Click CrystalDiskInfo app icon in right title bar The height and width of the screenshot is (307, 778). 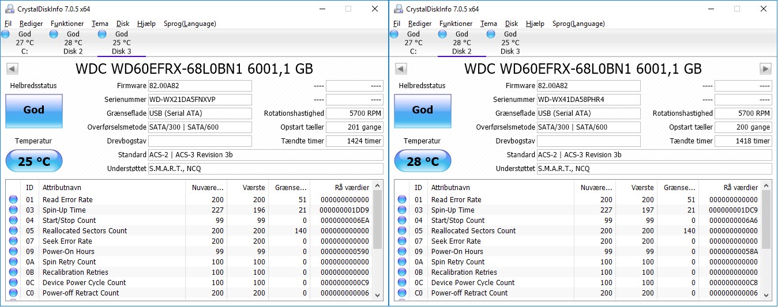397,9
